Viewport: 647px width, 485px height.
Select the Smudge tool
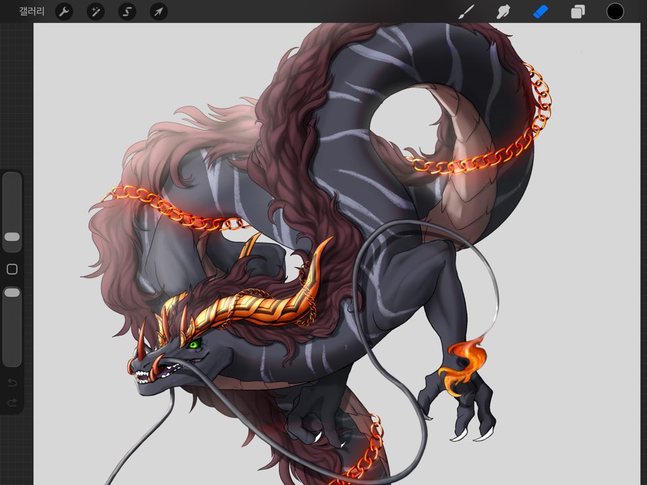[503, 11]
